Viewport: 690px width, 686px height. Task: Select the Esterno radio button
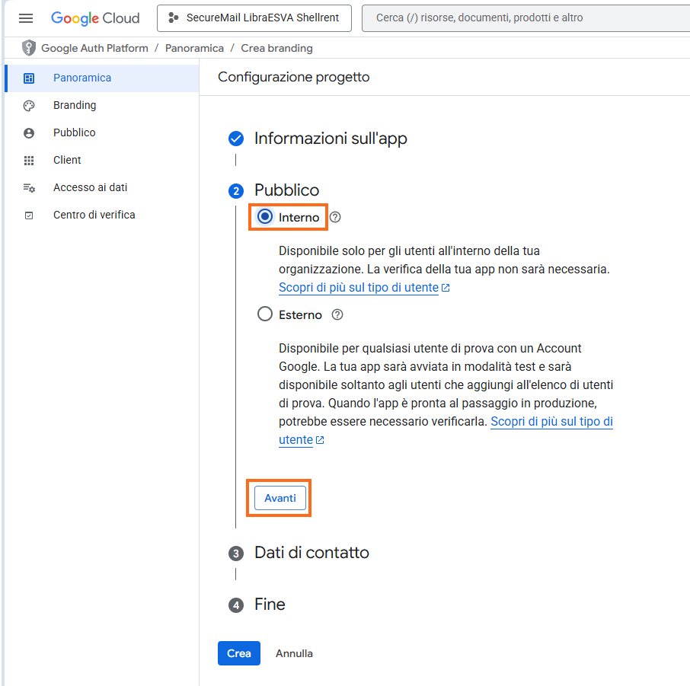click(265, 314)
